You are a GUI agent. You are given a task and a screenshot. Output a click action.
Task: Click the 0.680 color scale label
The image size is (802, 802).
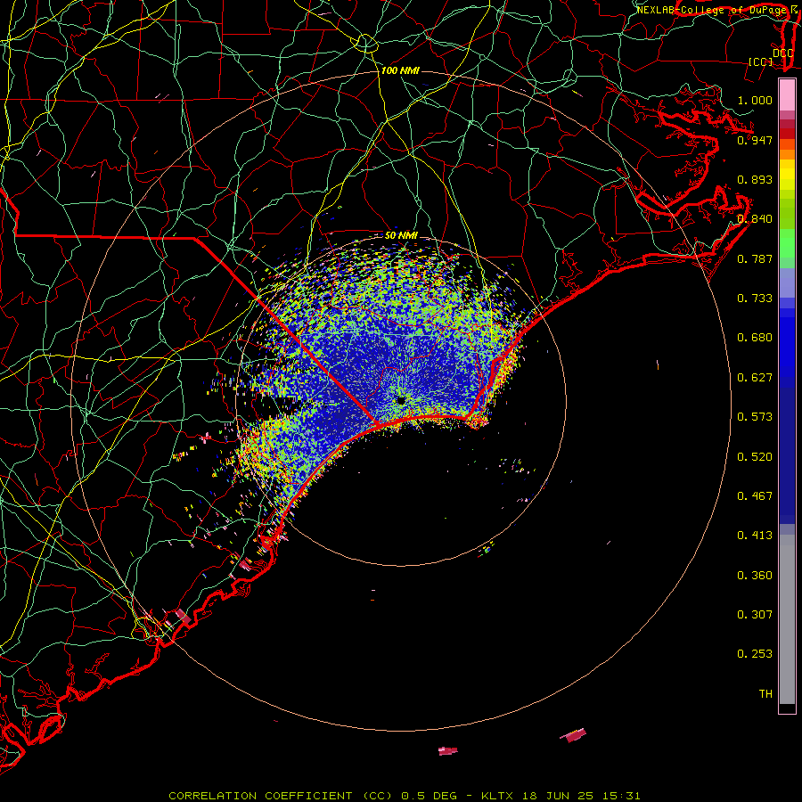755,337
